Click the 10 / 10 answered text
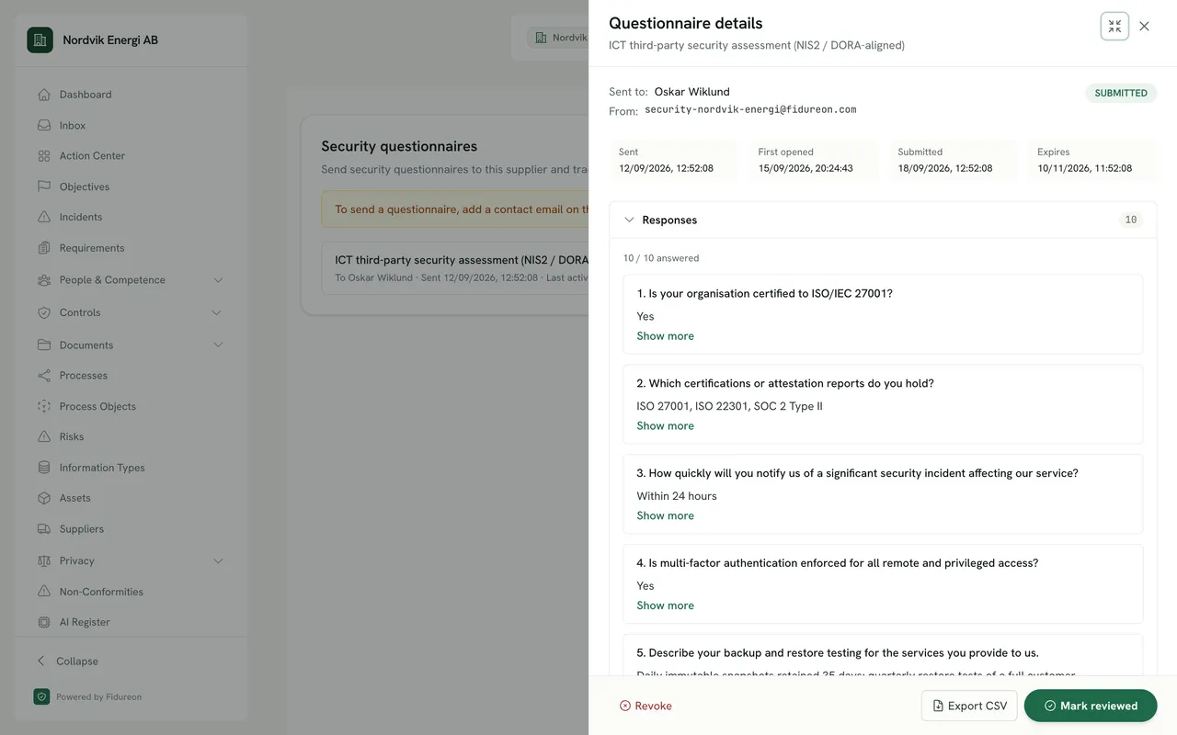1177x735 pixels. pyautogui.click(x=661, y=258)
